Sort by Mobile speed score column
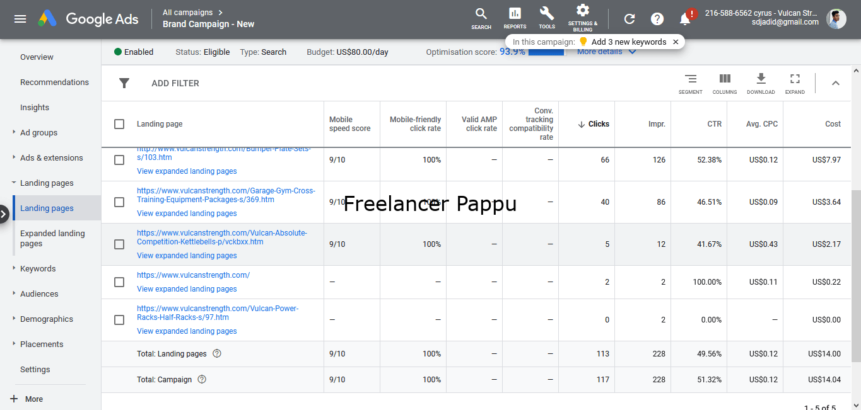 (350, 124)
